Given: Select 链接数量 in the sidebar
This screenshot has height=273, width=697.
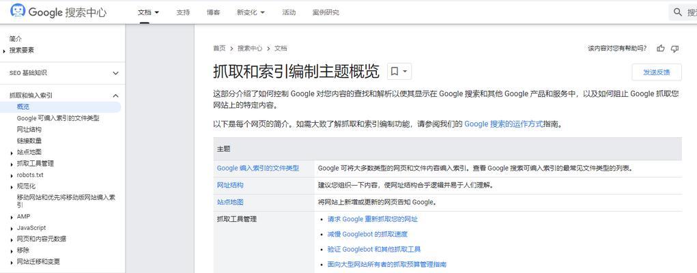Looking at the screenshot, I should coord(29,141).
